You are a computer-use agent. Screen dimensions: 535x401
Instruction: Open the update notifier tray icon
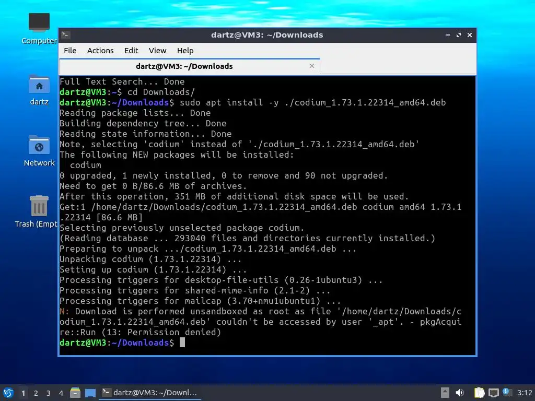coord(507,393)
